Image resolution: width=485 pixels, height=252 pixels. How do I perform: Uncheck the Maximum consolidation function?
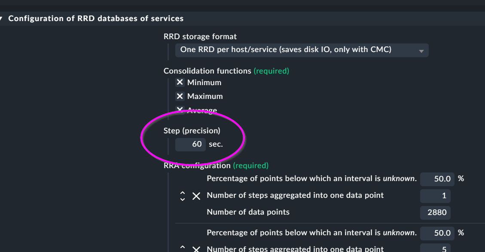pyautogui.click(x=180, y=96)
